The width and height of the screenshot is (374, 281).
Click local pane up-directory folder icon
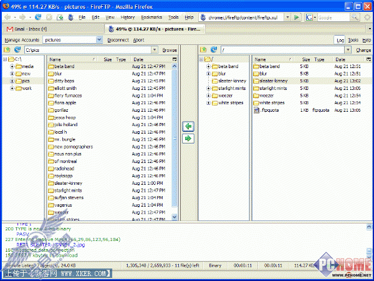[7, 50]
